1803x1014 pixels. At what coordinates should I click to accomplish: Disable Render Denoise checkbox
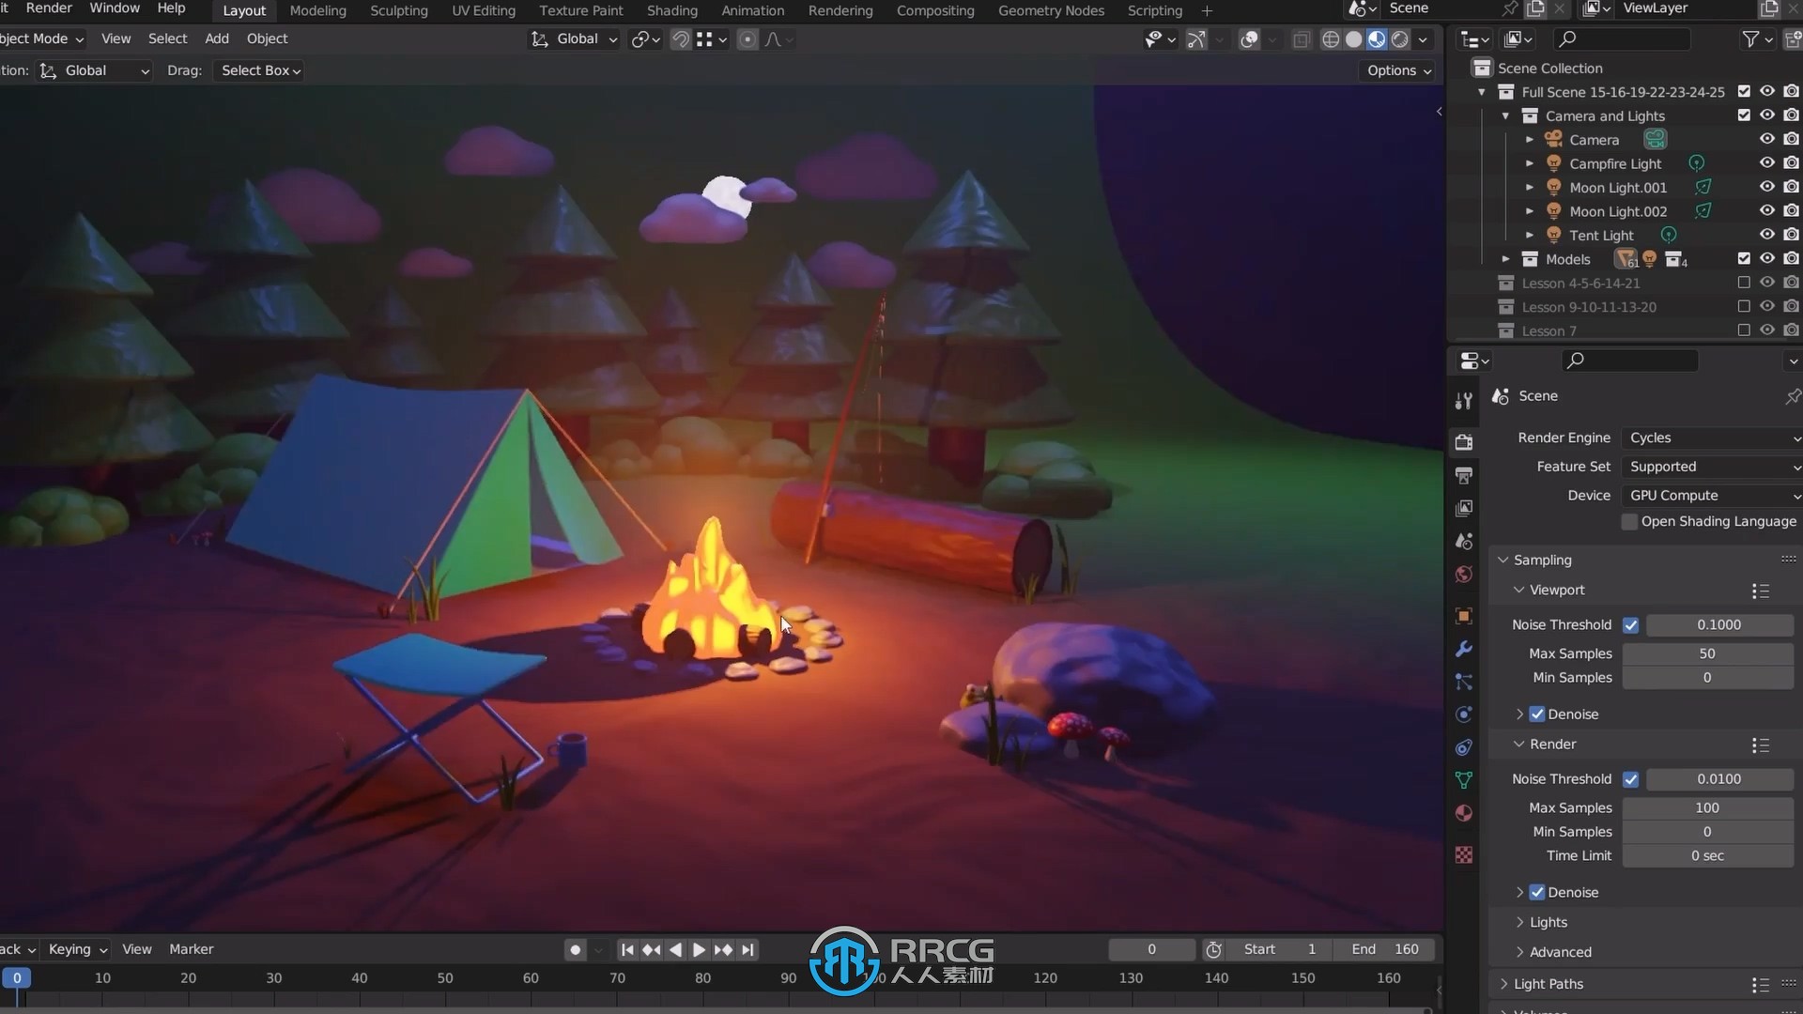1537,893
